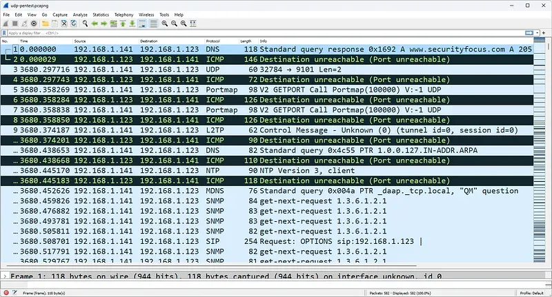Select the NTP Version 3, client row
552x297 pixels.
[267, 170]
